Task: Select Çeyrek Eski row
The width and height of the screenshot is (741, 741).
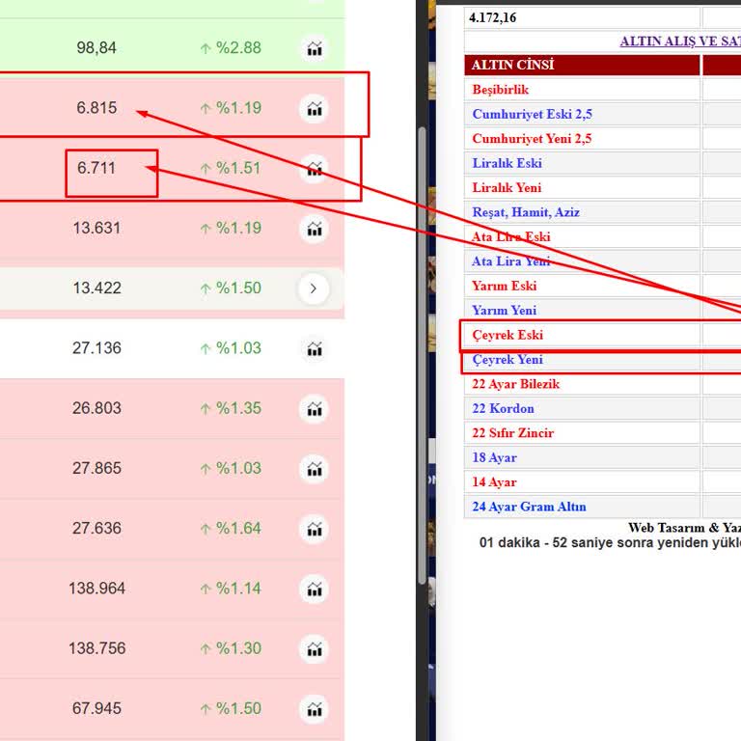Action: point(602,335)
